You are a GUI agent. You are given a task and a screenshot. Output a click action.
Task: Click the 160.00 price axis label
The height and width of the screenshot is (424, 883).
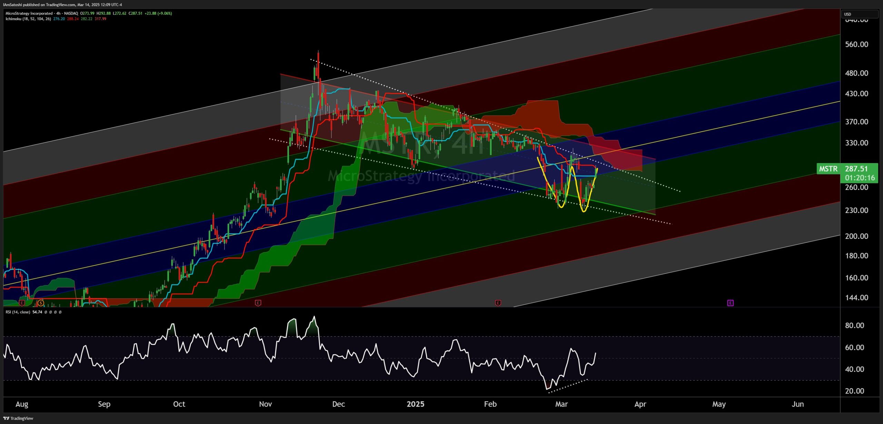856,278
